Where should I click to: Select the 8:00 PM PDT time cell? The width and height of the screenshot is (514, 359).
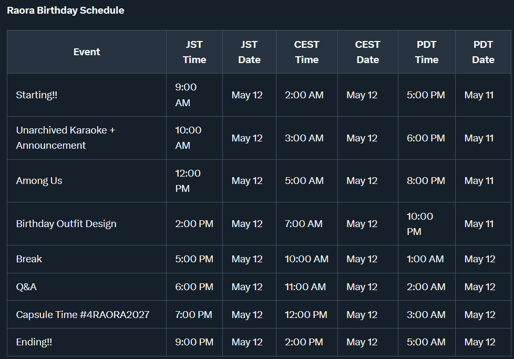[x=426, y=181]
